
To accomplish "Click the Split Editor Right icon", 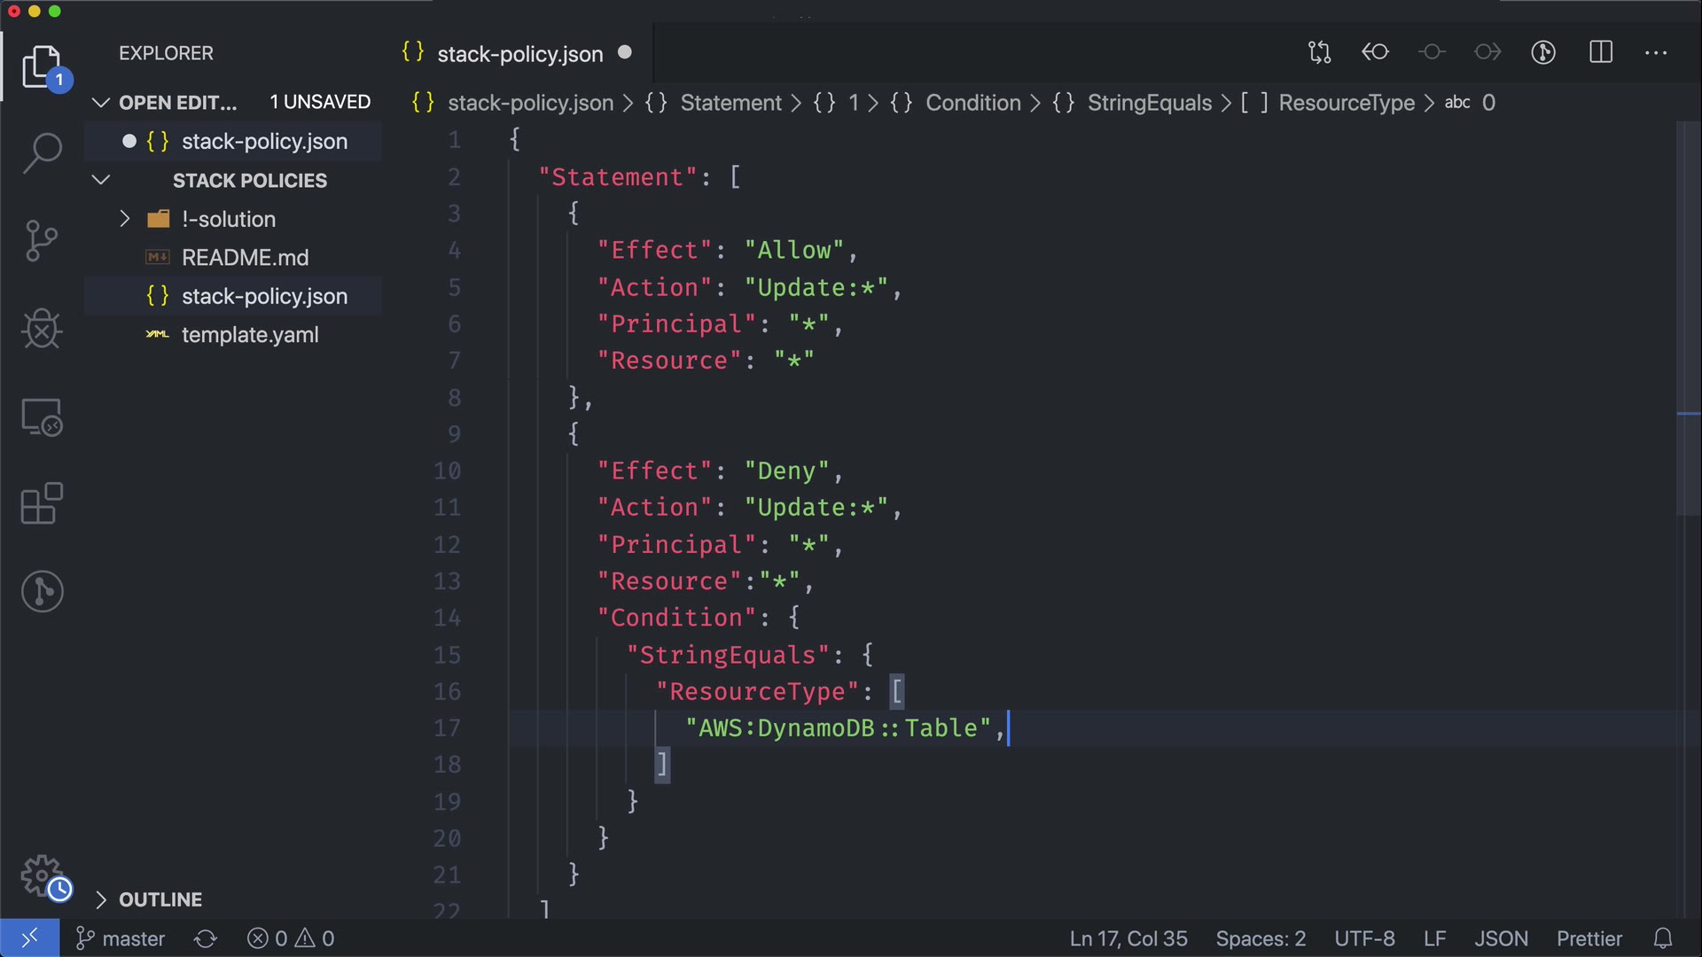I will [1600, 52].
